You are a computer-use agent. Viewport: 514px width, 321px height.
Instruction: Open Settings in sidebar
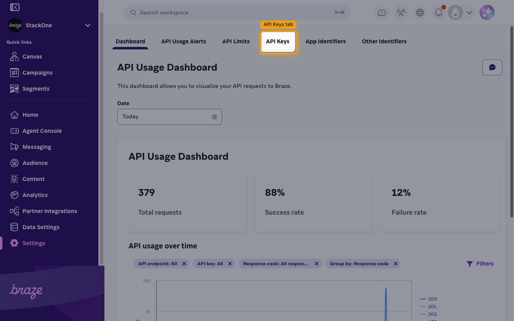tap(34, 243)
